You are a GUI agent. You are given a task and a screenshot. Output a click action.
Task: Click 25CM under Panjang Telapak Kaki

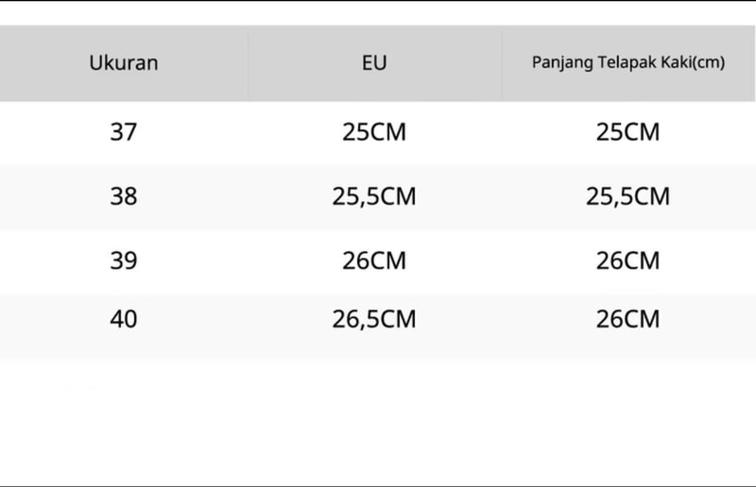[627, 132]
